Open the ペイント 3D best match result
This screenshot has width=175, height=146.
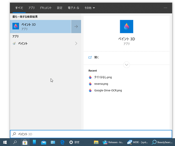tap(40, 27)
